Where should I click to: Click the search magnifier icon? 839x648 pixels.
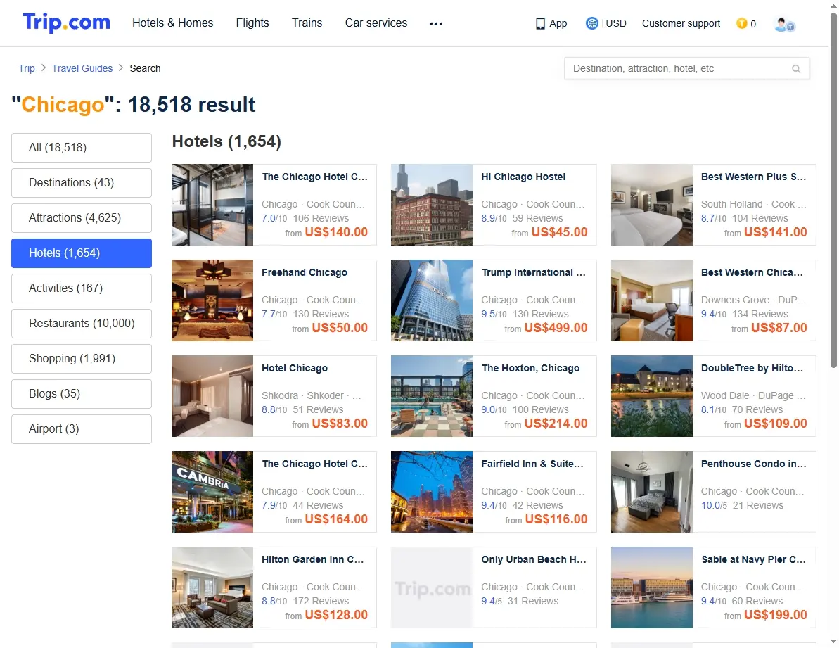[x=796, y=68]
